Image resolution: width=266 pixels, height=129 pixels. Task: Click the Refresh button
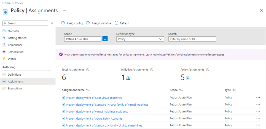click(122, 23)
